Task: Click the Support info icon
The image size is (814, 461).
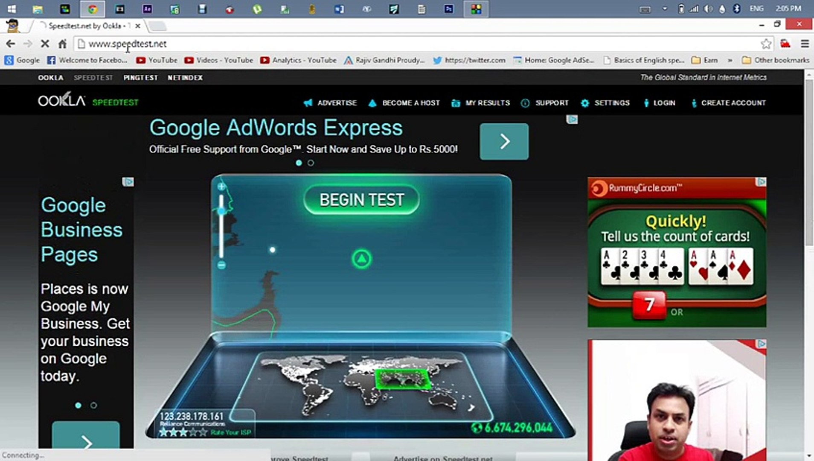Action: (525, 103)
